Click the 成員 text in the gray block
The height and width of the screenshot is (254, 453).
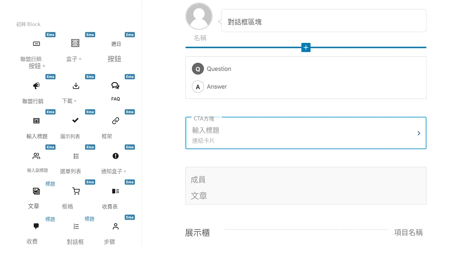(198, 180)
